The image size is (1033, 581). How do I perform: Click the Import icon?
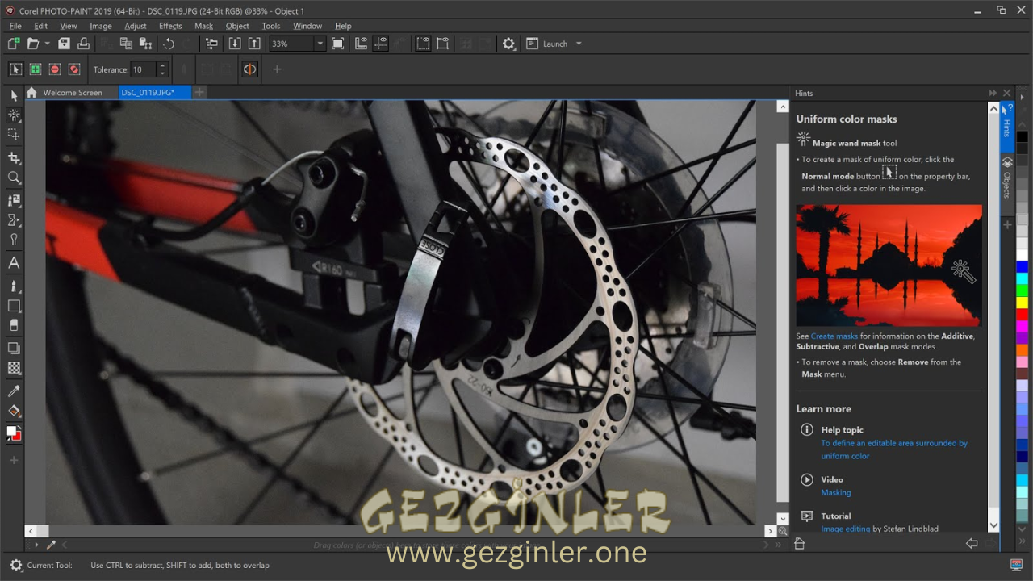coord(234,44)
